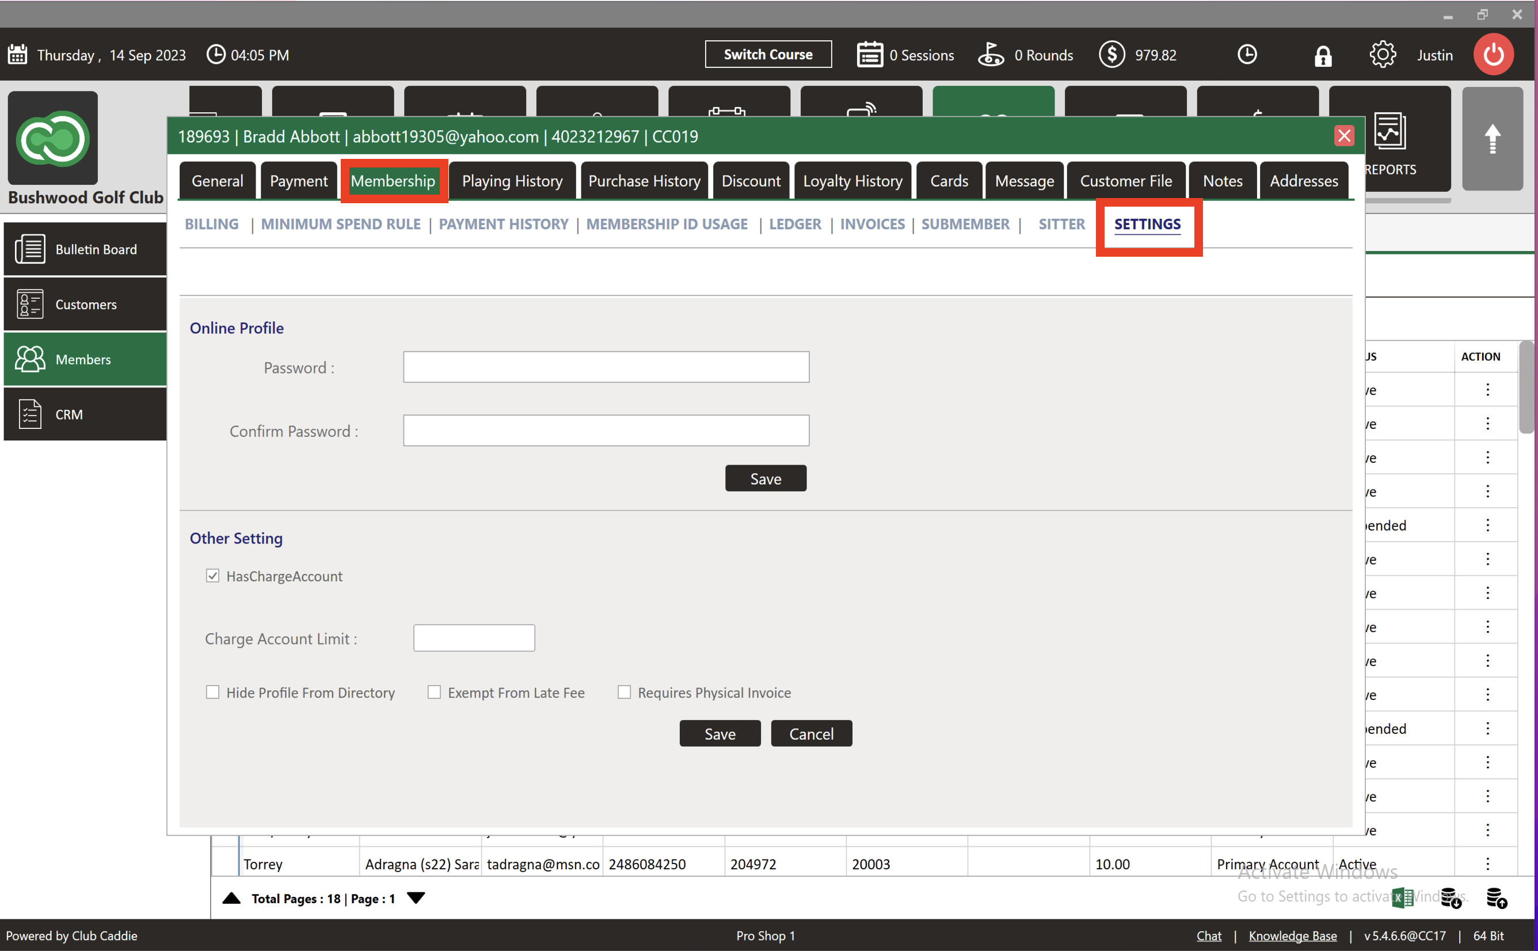Click the Switch Course button
1538x951 pixels.
click(768, 55)
